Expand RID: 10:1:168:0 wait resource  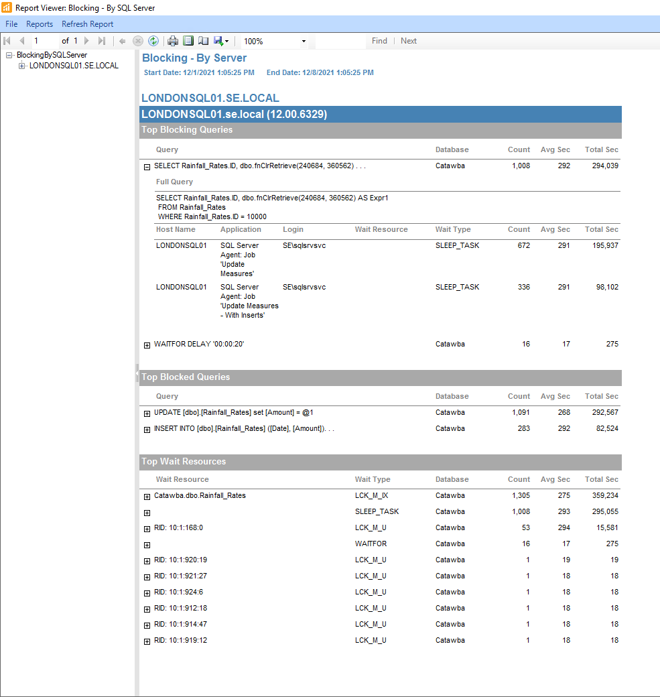pyautogui.click(x=147, y=529)
